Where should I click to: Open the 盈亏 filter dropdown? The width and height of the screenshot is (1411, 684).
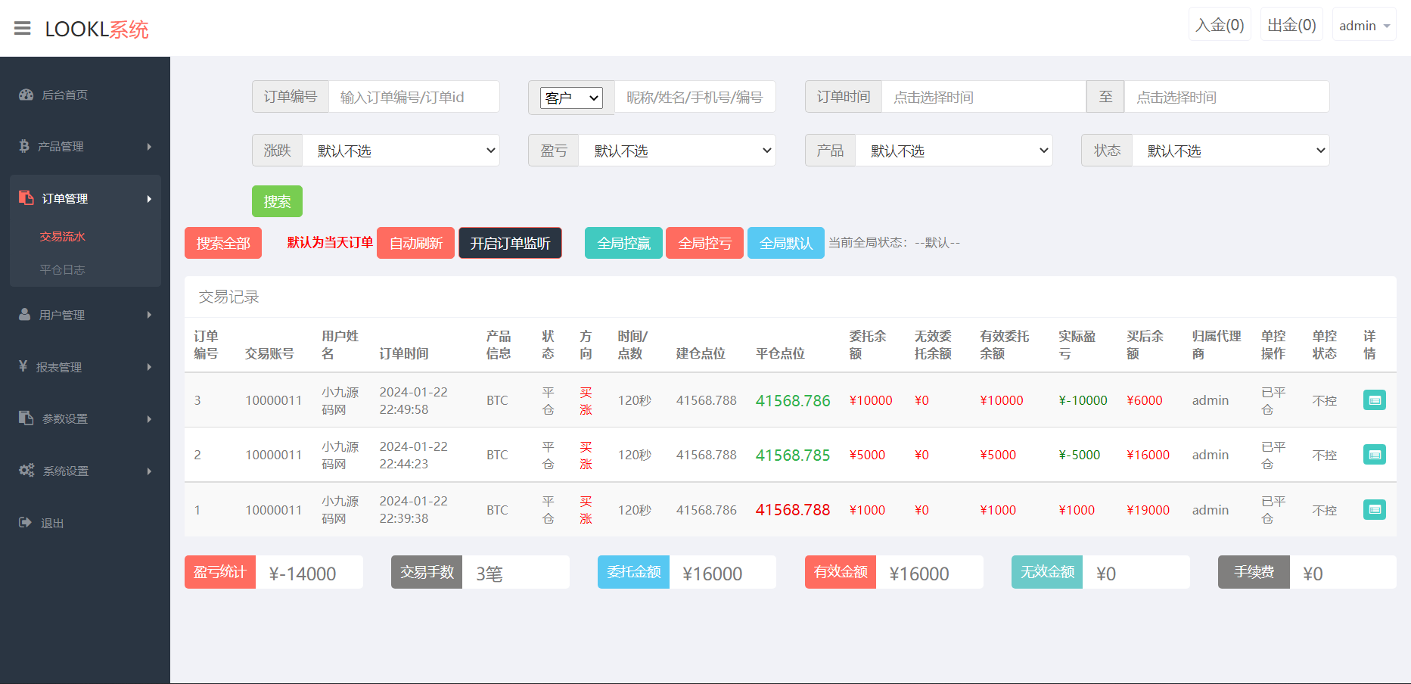coord(677,151)
